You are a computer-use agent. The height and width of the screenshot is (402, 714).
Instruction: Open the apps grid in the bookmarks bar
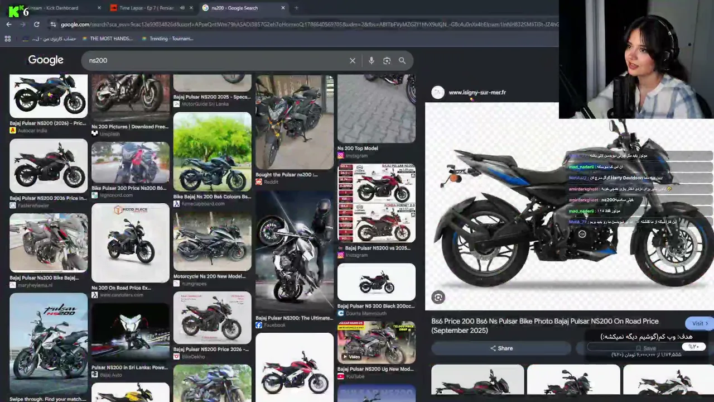(x=8, y=39)
